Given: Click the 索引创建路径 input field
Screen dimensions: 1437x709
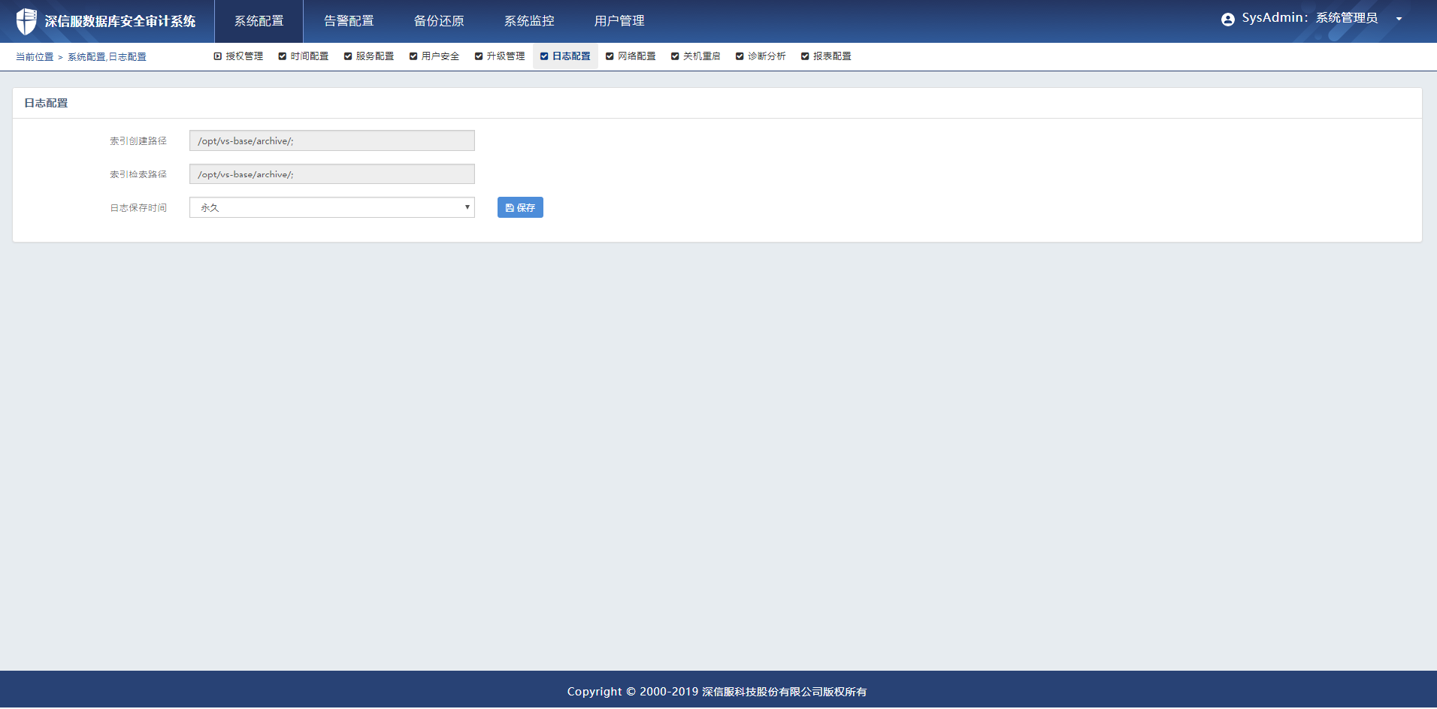Looking at the screenshot, I should tap(331, 141).
